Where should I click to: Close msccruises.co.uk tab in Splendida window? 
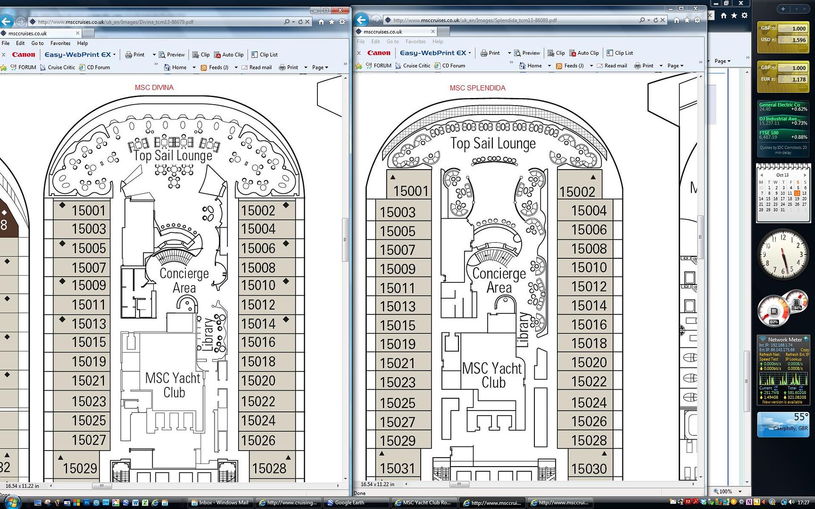(x=432, y=32)
